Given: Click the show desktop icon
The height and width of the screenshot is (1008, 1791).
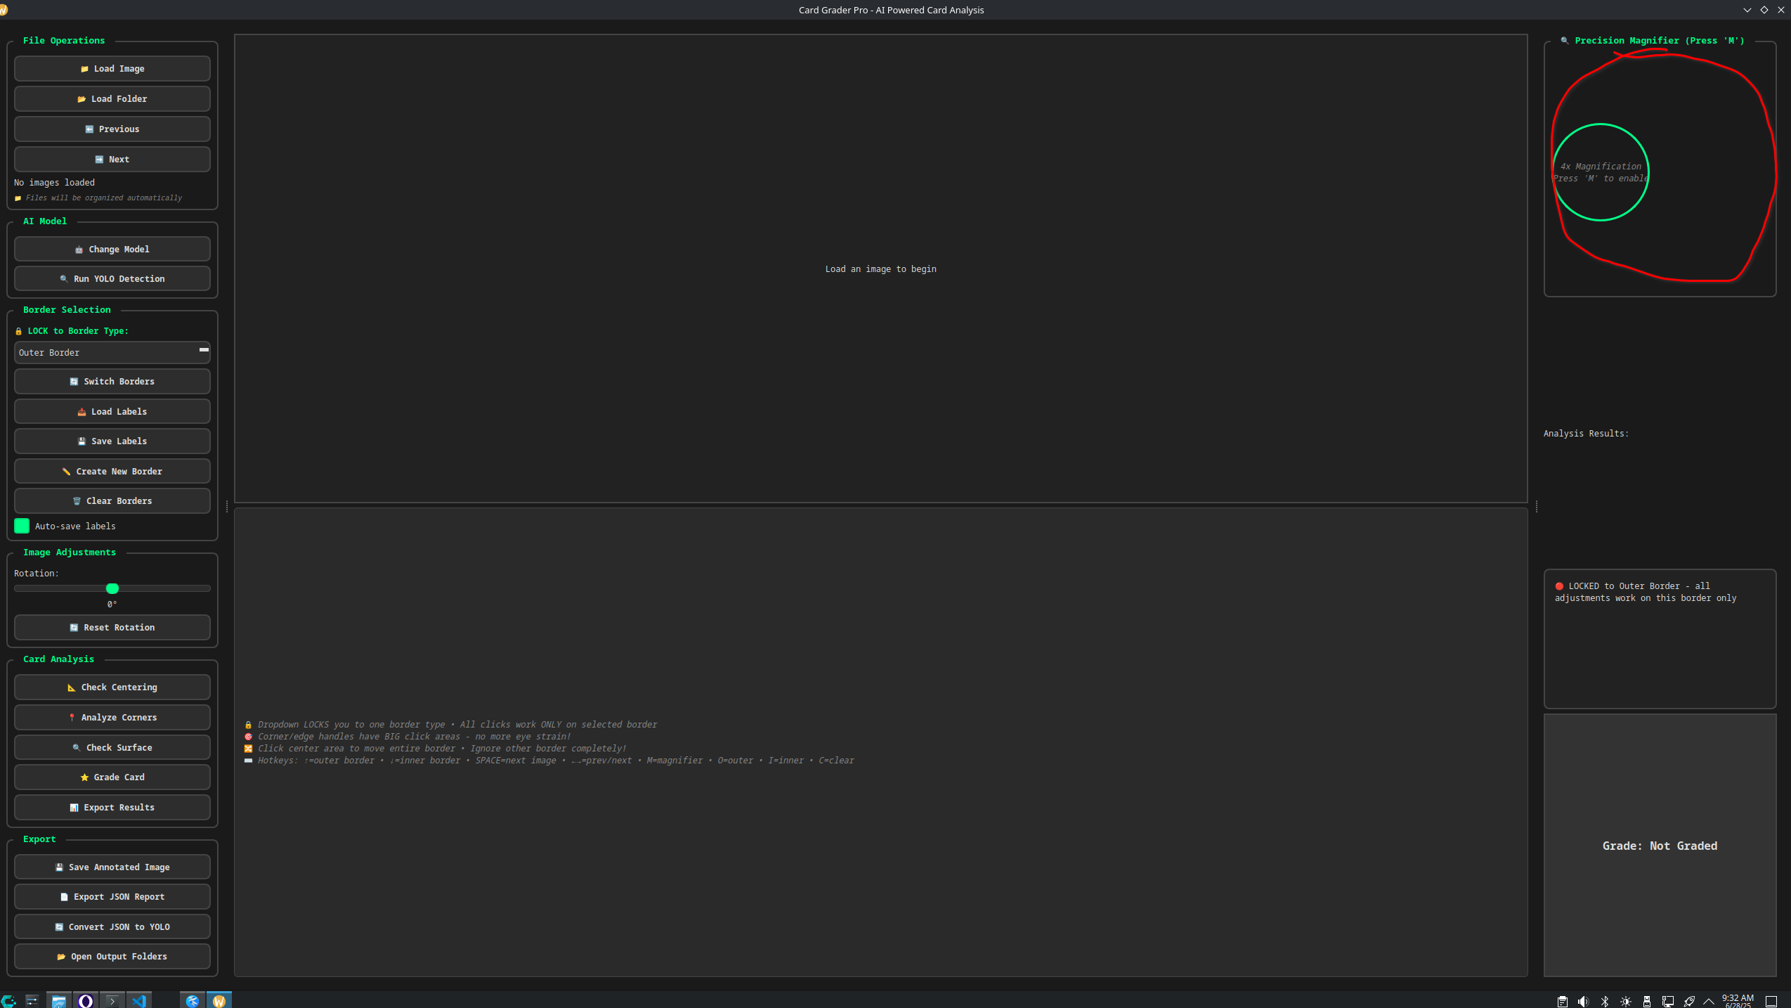Looking at the screenshot, I should [1772, 1001].
